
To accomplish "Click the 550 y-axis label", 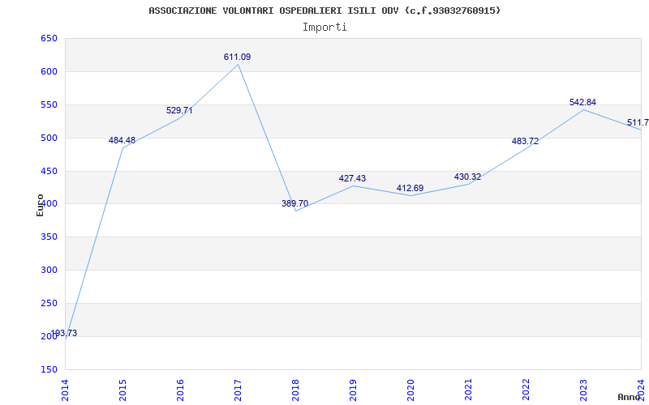I will [x=49, y=105].
